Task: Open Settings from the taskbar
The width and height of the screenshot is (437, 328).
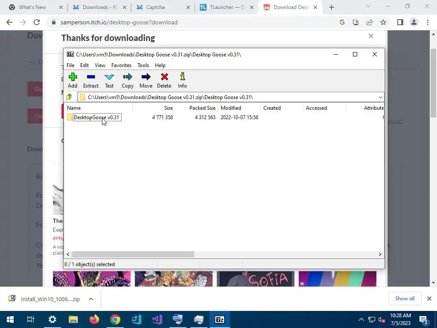Action: (x=52, y=319)
